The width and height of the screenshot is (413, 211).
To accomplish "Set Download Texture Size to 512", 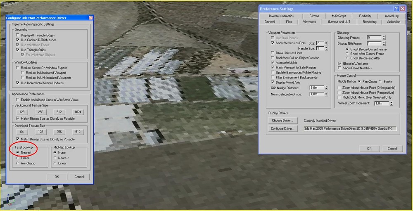I will pos(78,132).
